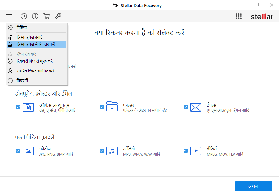The image size is (279, 196).
Task: Select डिस्क इमेज से रिकवर करें option
Action: pos(36,44)
